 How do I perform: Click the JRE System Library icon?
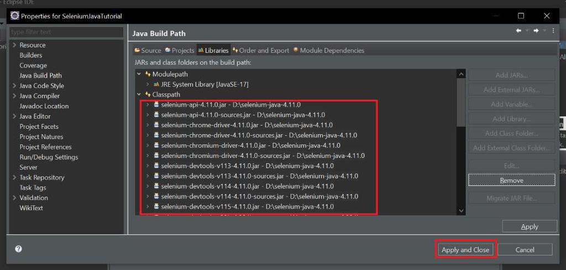156,84
